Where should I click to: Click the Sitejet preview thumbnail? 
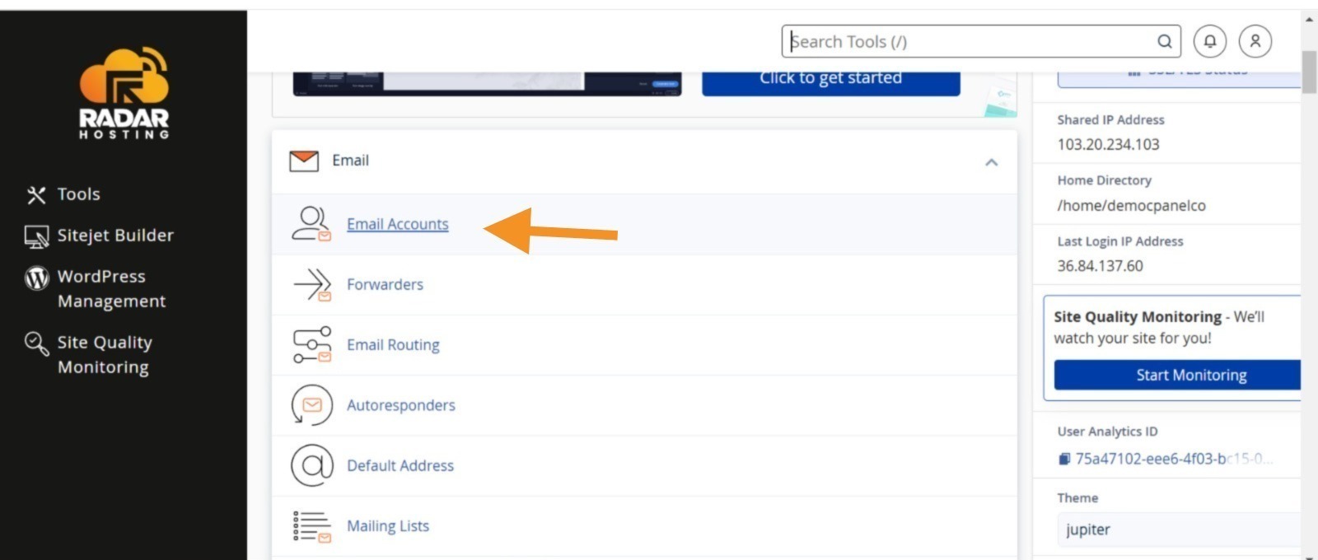[487, 83]
